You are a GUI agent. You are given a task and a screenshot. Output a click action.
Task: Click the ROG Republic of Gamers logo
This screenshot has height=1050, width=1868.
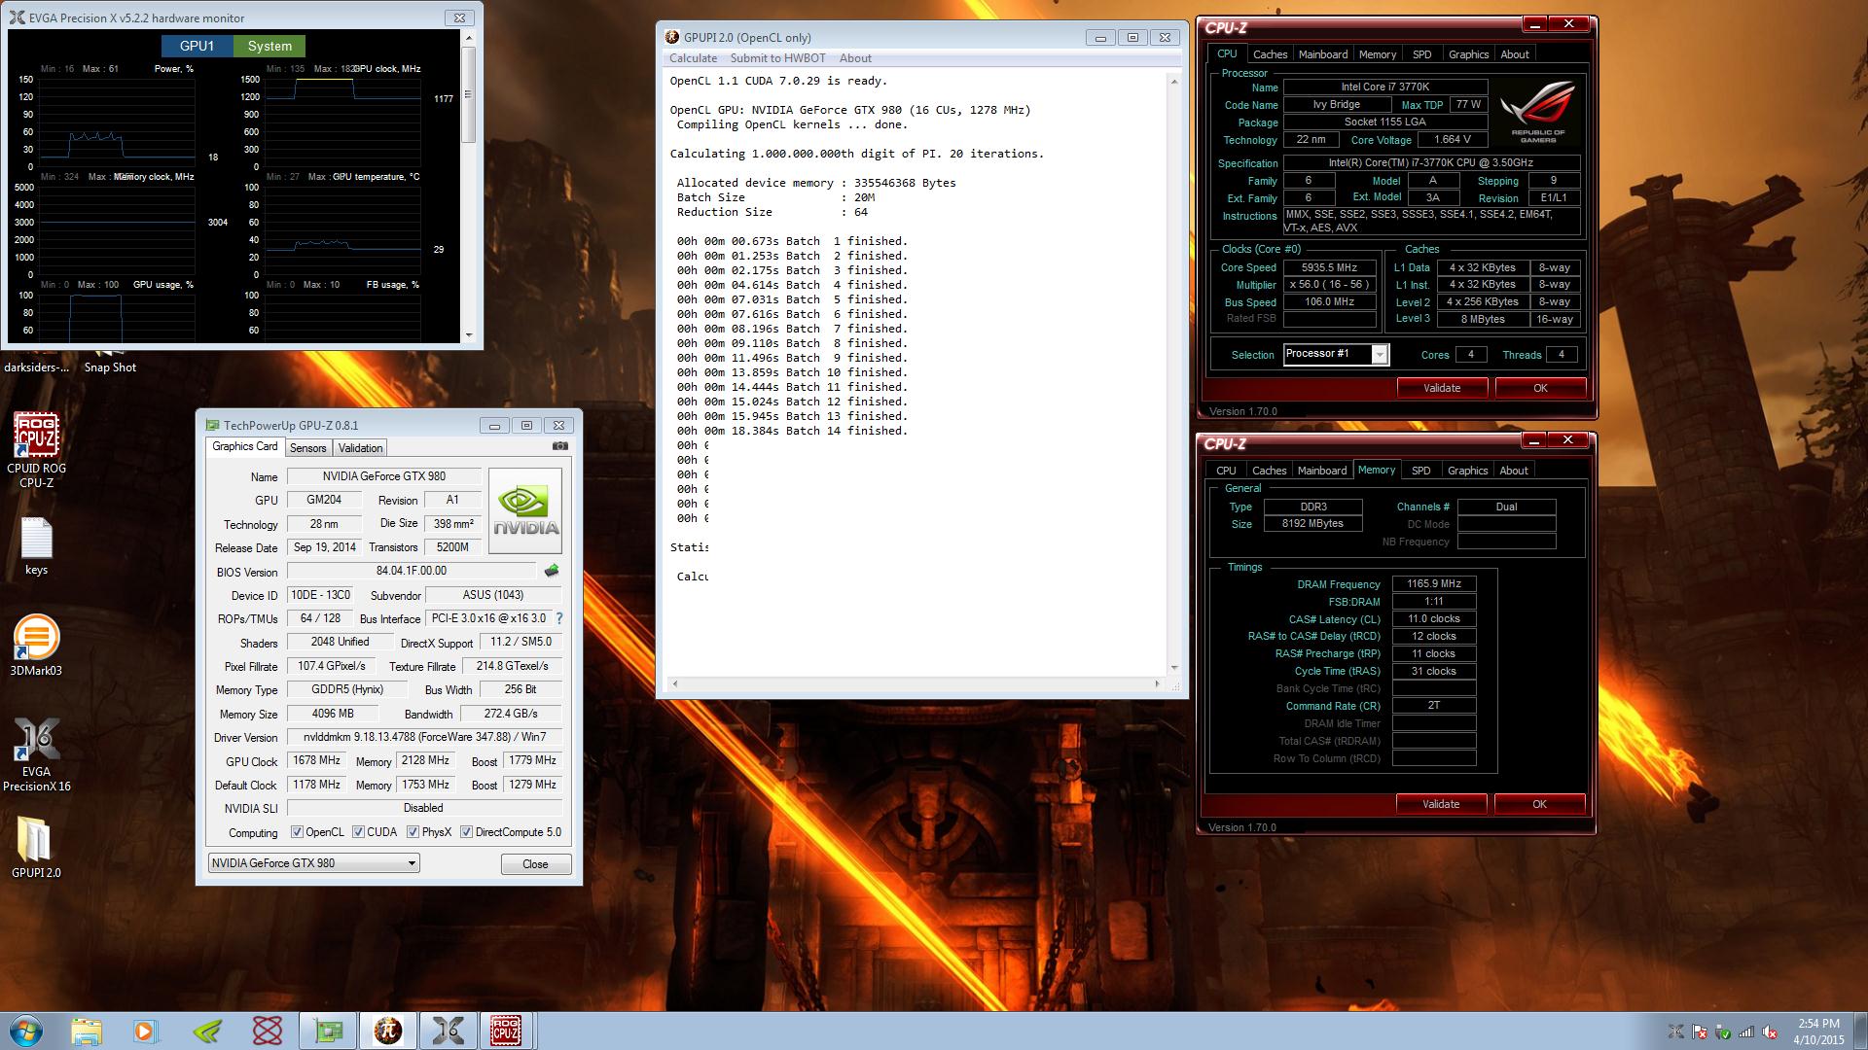coord(1538,112)
